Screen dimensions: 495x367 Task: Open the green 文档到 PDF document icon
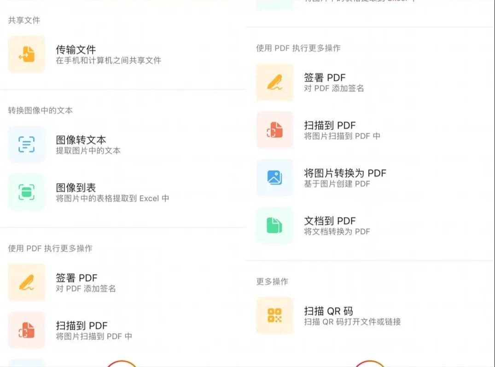coord(274,226)
